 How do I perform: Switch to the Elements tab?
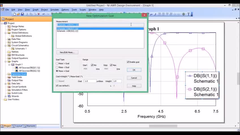click(x=29, y=126)
